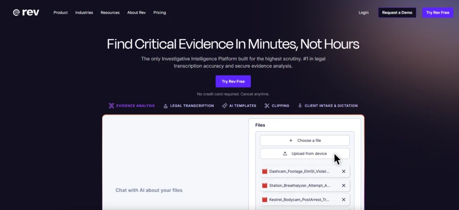Click the video icon of Dashcam_Footage file
Viewport: 459px width, 210px height.
coord(264,171)
